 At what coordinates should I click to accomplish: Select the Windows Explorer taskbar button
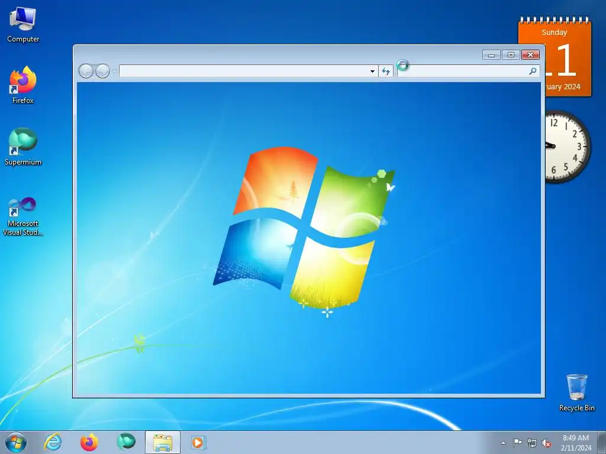[x=163, y=442]
